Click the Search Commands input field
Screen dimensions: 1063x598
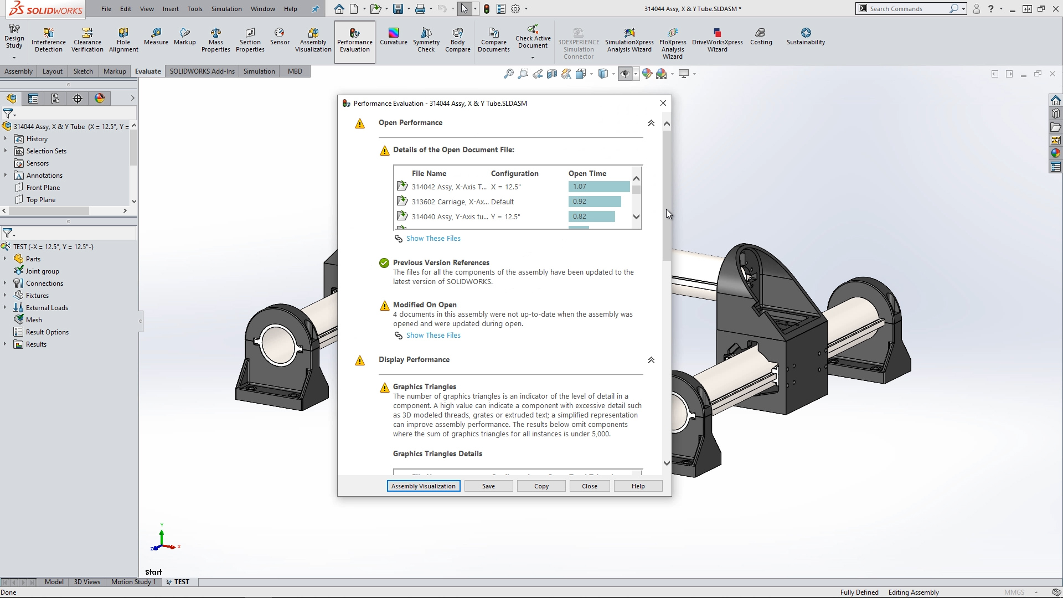coord(908,9)
